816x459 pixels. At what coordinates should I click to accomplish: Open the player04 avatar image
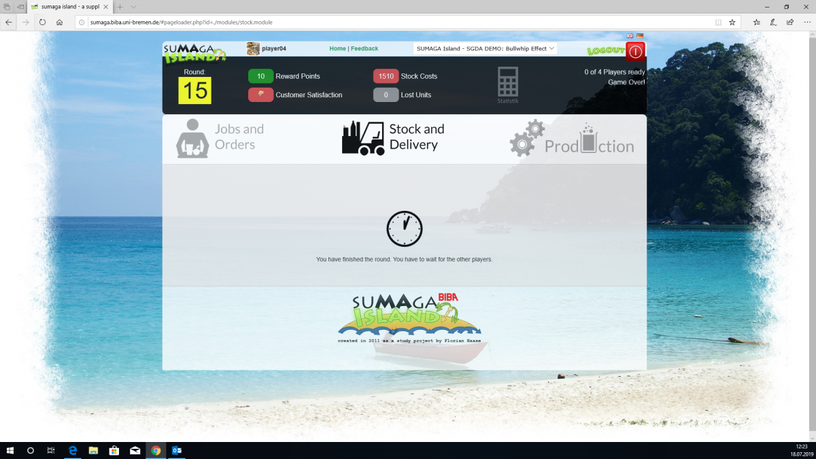(x=253, y=48)
